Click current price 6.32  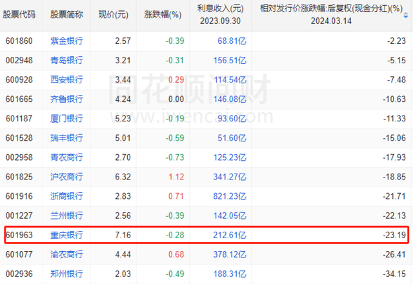pos(123,177)
